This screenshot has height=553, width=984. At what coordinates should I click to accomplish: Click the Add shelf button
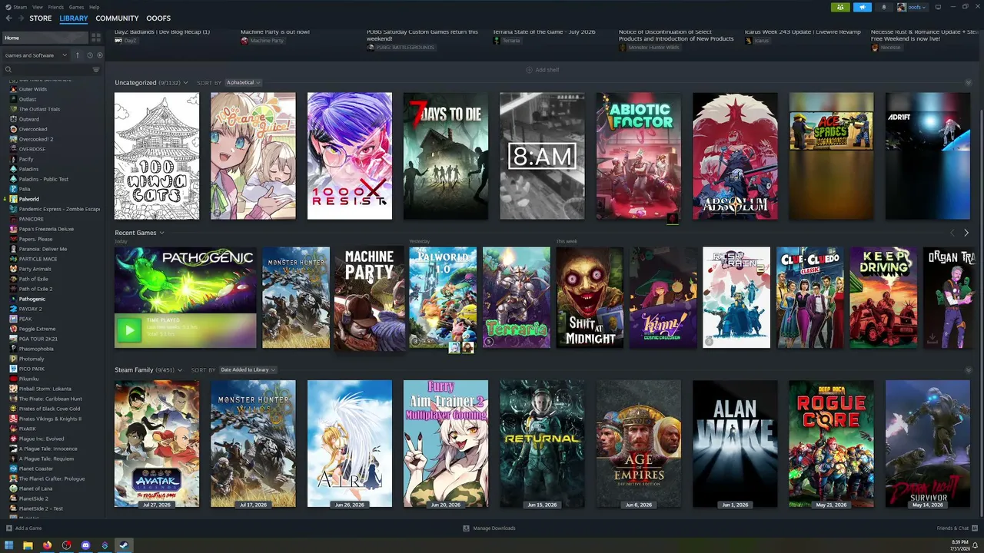pyautogui.click(x=543, y=70)
